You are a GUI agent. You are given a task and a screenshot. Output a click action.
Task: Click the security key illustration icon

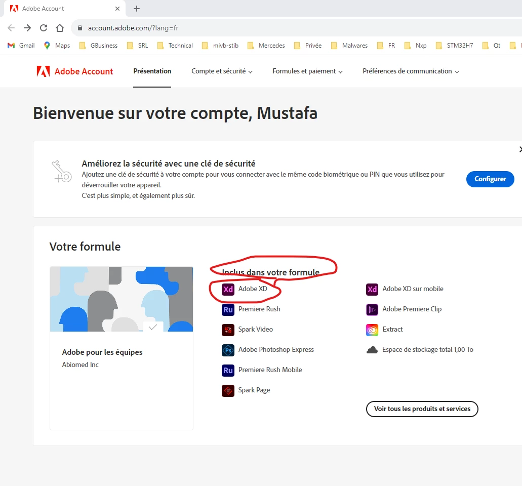[x=62, y=171]
